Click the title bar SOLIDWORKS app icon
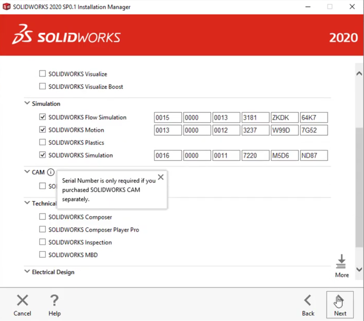Screen dimensions: 364x321 pos(7,7)
